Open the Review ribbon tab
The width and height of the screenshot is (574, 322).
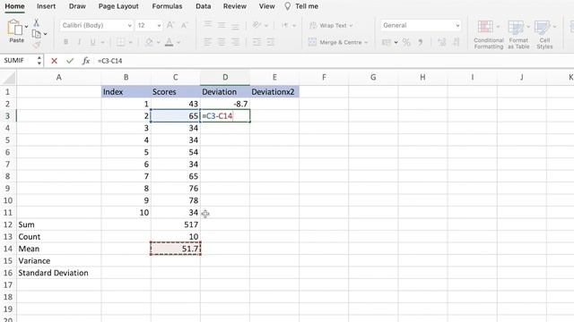235,6
